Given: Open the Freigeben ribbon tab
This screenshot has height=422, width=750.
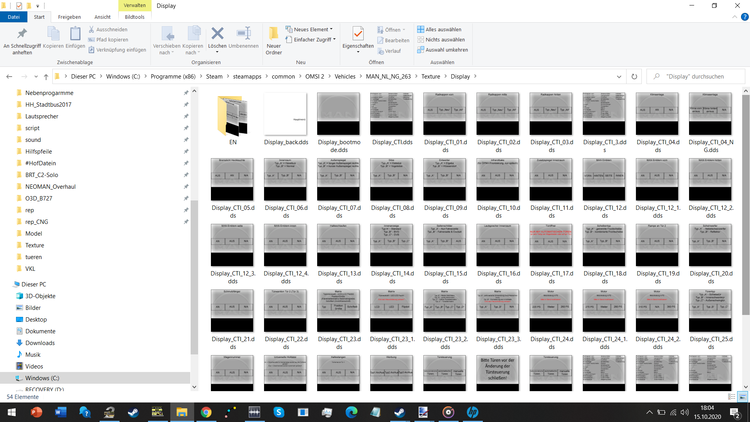Looking at the screenshot, I should 70,17.
